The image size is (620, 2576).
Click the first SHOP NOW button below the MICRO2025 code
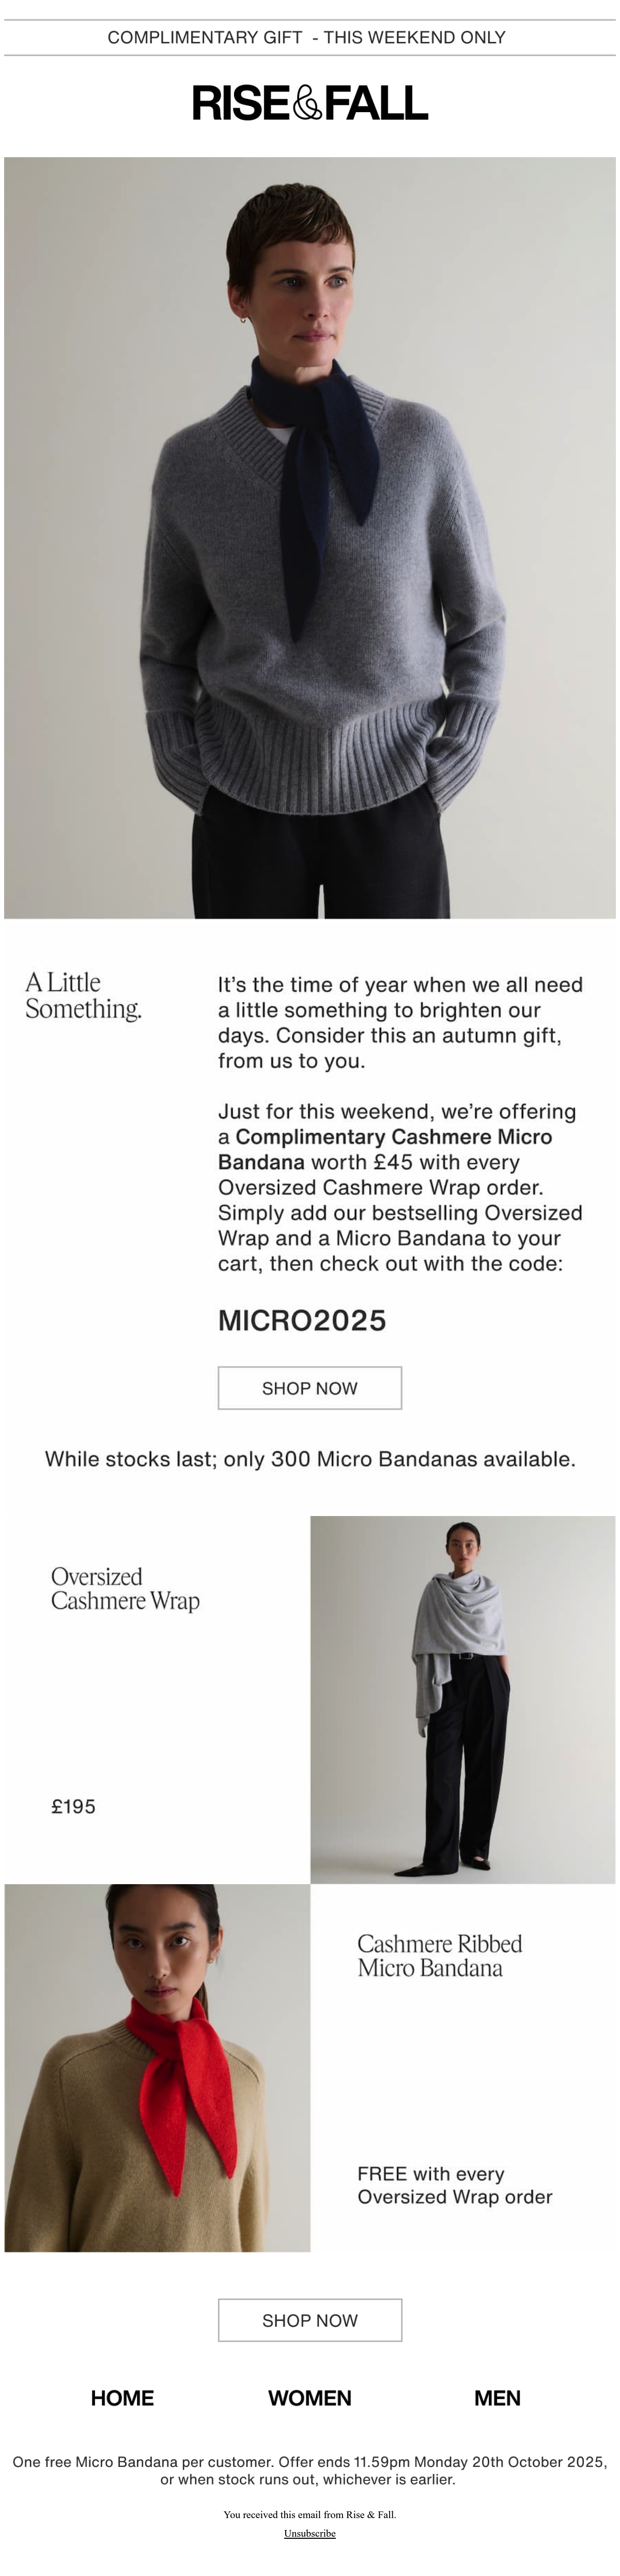[x=310, y=1388]
